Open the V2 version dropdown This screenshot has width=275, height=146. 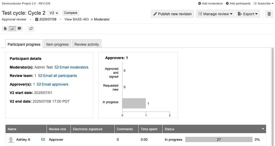click(54, 13)
